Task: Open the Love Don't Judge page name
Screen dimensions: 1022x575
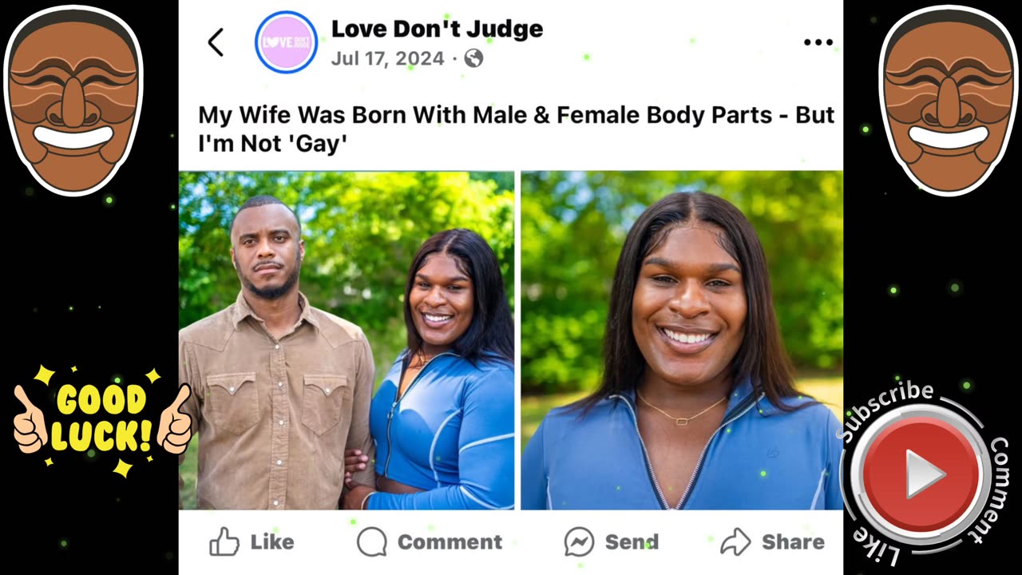Action: pyautogui.click(x=437, y=29)
